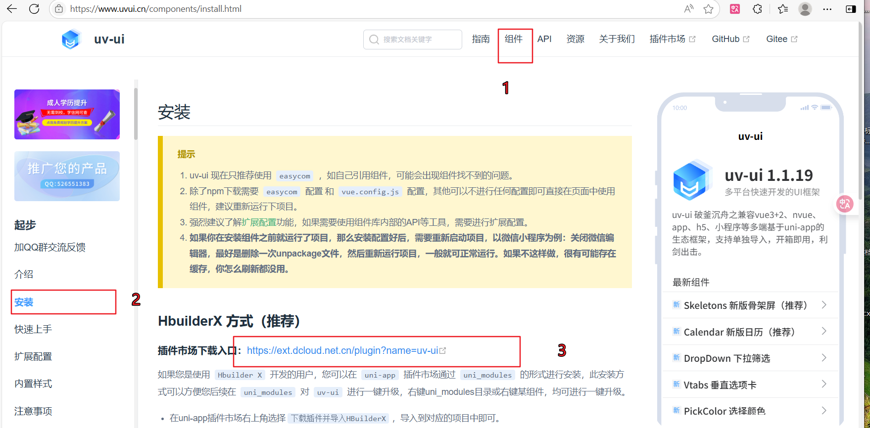The height and width of the screenshot is (428, 870).
Task: Select 安装 sidebar item
Action: tap(24, 302)
